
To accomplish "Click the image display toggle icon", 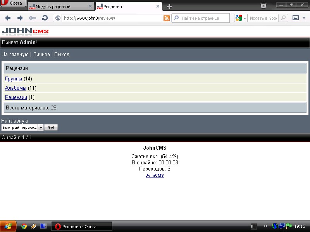I will coord(296,18).
